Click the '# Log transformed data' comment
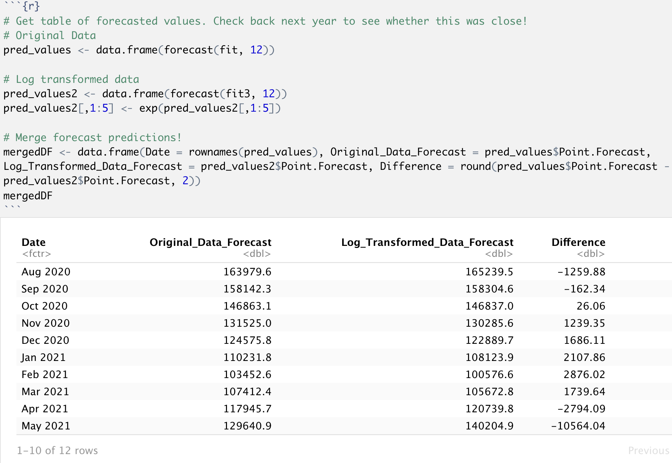Viewport: 672px width, 463px height. [71, 79]
